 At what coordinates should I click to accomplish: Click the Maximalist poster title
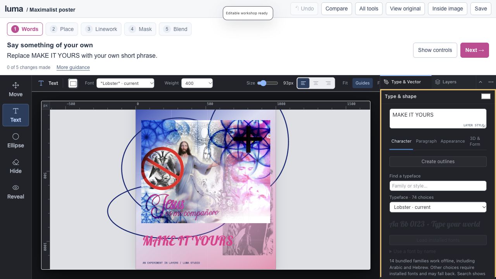pyautogui.click(x=52, y=10)
